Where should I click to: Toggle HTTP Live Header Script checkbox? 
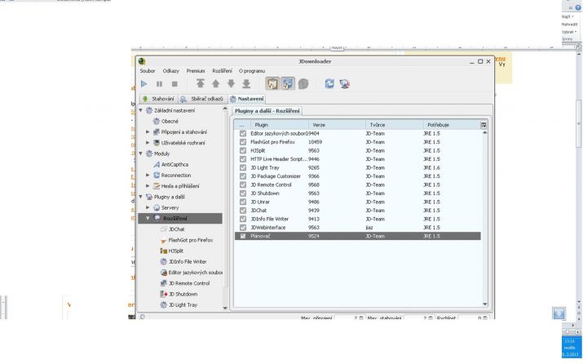tap(243, 159)
